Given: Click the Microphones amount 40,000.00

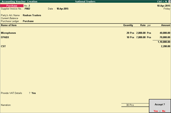Looking at the screenshot, I should pyautogui.click(x=165, y=33).
